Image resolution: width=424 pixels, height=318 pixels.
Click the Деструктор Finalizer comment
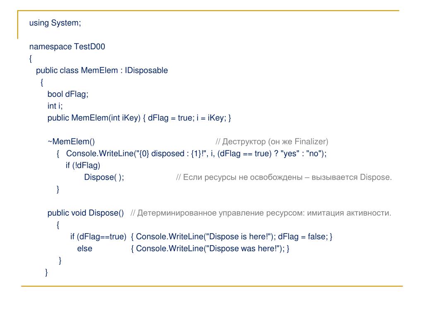pyautogui.click(x=272, y=142)
